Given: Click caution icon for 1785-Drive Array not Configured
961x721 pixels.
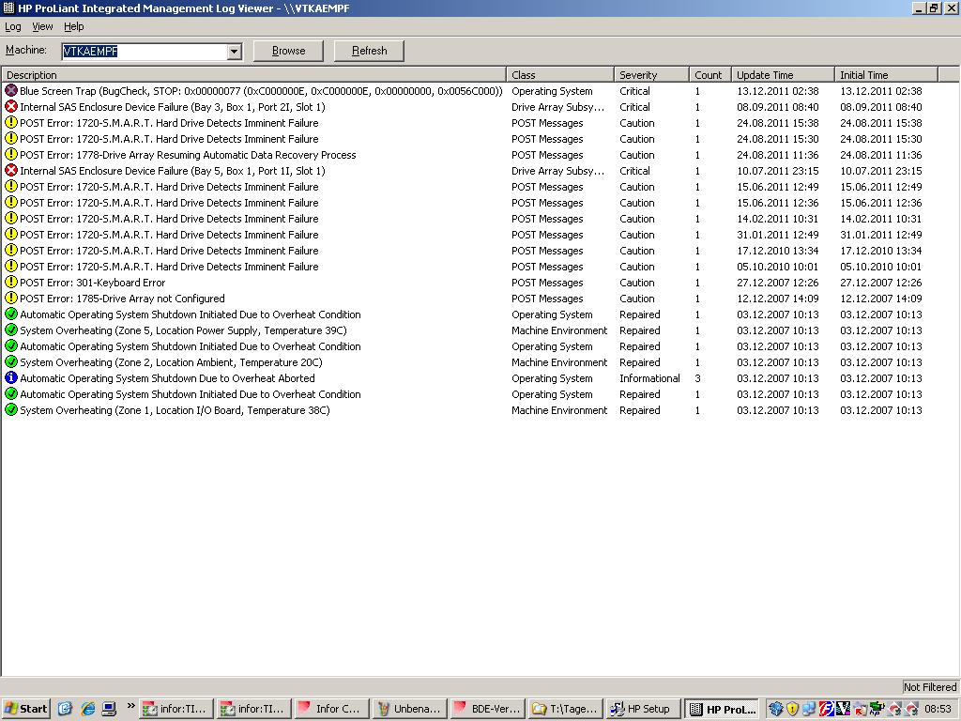Looking at the screenshot, I should click(x=11, y=298).
